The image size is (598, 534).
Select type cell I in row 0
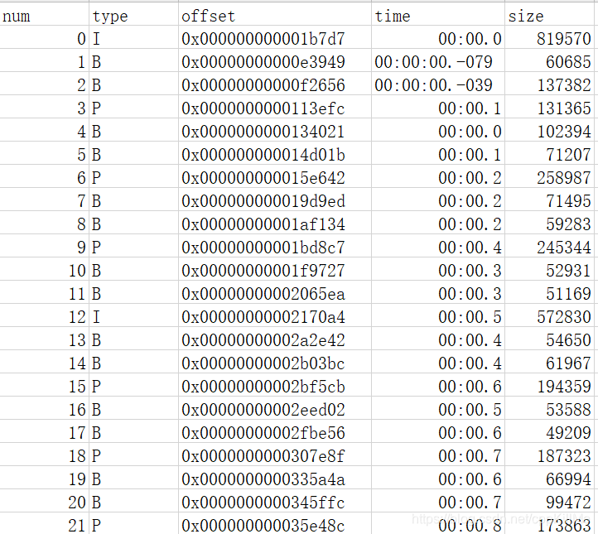(133, 38)
